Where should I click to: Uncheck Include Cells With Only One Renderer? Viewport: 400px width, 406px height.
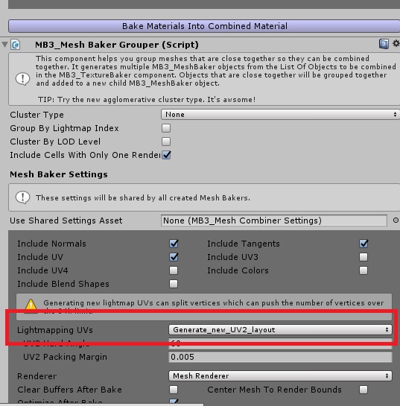tap(166, 155)
